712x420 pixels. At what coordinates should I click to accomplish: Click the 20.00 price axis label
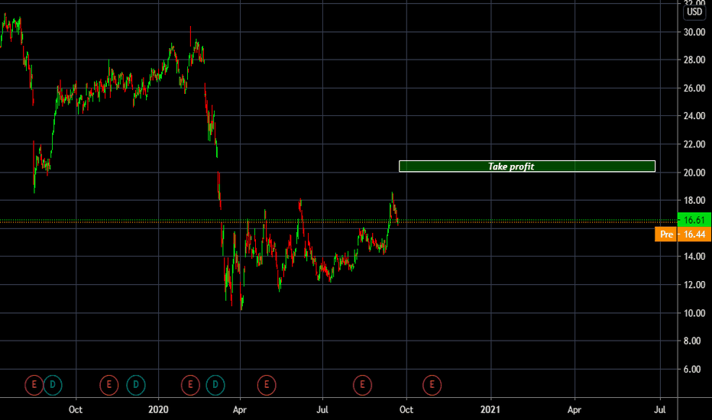(694, 173)
